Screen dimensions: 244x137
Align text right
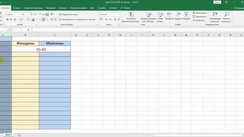tap(47, 19)
